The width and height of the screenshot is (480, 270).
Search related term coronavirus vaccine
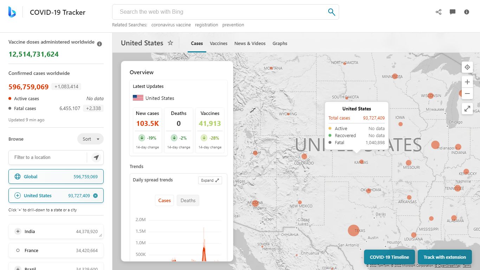pos(171,25)
